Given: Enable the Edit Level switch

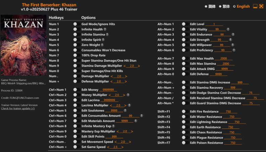Looking at the screenshot, I should pos(185,24).
